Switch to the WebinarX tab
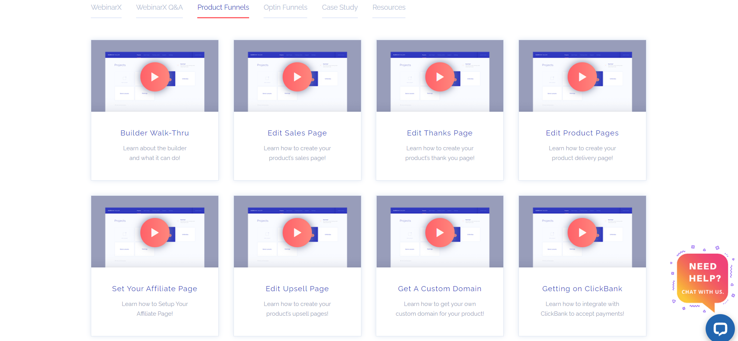Screen dimensions: 738x341 pos(106,7)
